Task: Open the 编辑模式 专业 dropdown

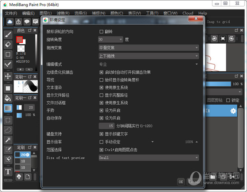Action: tap(149, 64)
